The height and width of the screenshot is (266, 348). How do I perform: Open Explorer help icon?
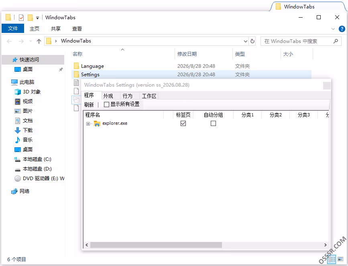(342, 29)
